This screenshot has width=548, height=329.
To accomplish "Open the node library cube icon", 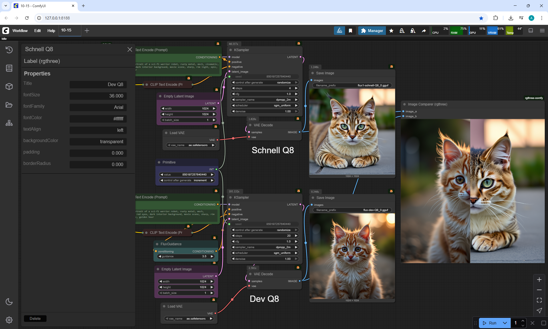I will (x=9, y=86).
